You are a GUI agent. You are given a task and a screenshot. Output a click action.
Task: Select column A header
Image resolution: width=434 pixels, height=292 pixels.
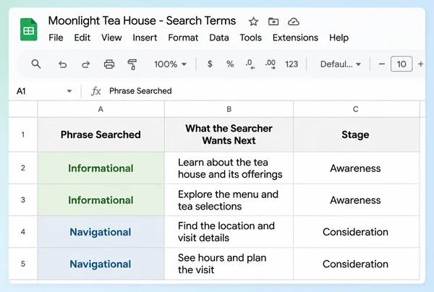[101, 109]
